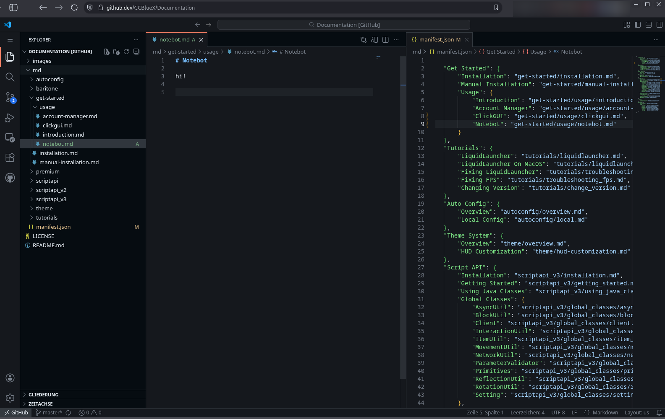Close the notebot.md tab
The image size is (665, 419).
point(201,40)
